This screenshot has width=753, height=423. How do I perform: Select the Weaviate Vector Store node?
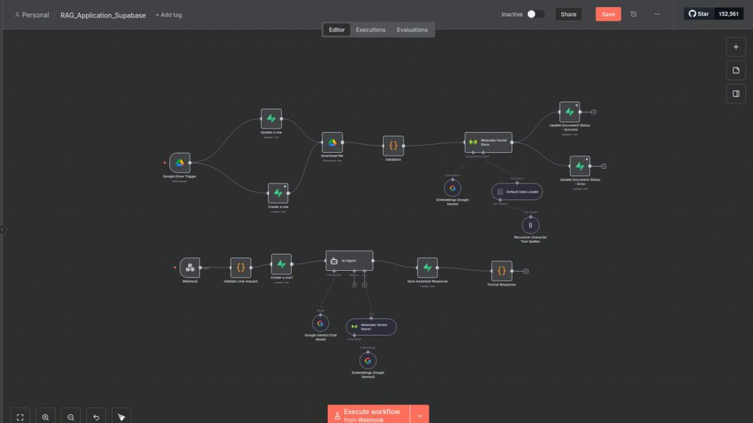[488, 142]
